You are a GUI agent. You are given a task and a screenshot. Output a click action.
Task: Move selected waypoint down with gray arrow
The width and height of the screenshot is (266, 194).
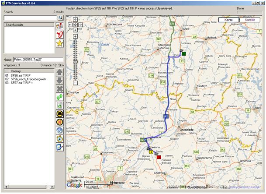point(60,81)
